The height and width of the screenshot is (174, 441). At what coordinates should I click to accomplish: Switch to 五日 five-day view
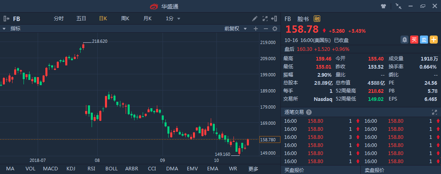(x=81, y=19)
